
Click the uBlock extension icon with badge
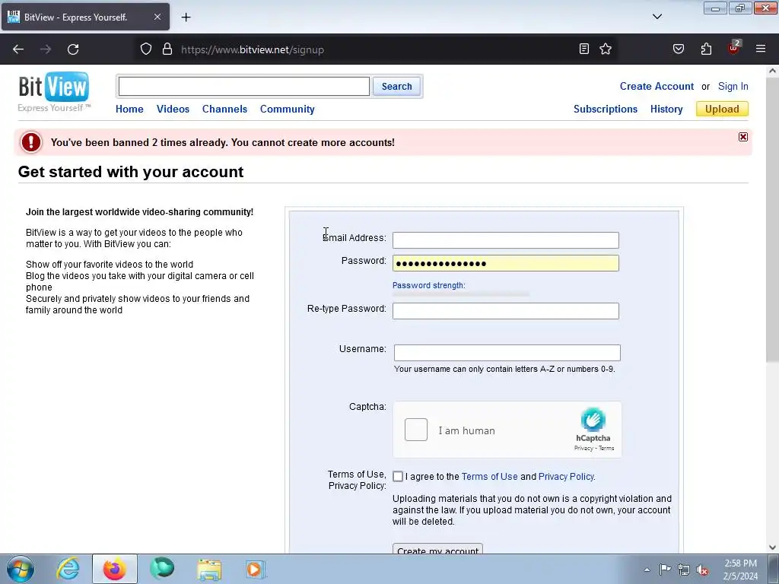(x=734, y=48)
